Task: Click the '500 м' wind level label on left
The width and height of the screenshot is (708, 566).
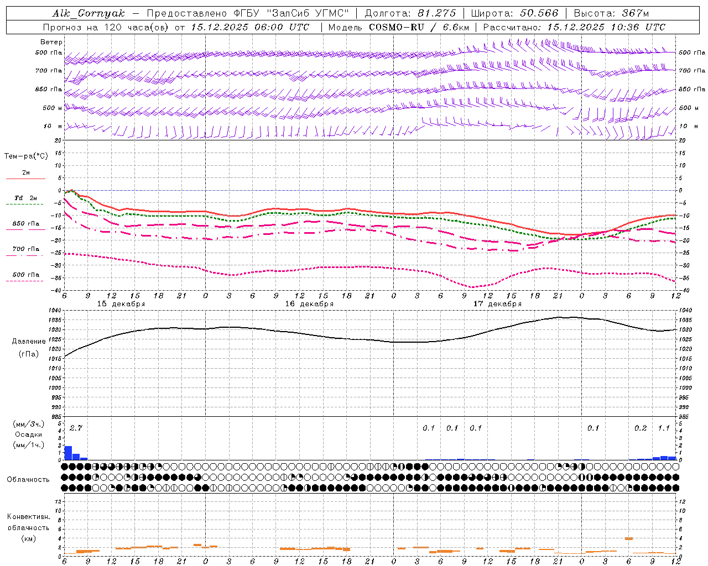Action: [x=53, y=108]
